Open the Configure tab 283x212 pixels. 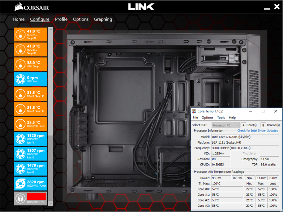40,19
